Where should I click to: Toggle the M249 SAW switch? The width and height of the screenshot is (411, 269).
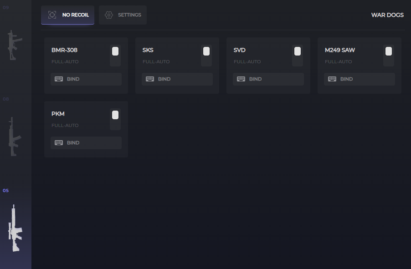coord(389,56)
